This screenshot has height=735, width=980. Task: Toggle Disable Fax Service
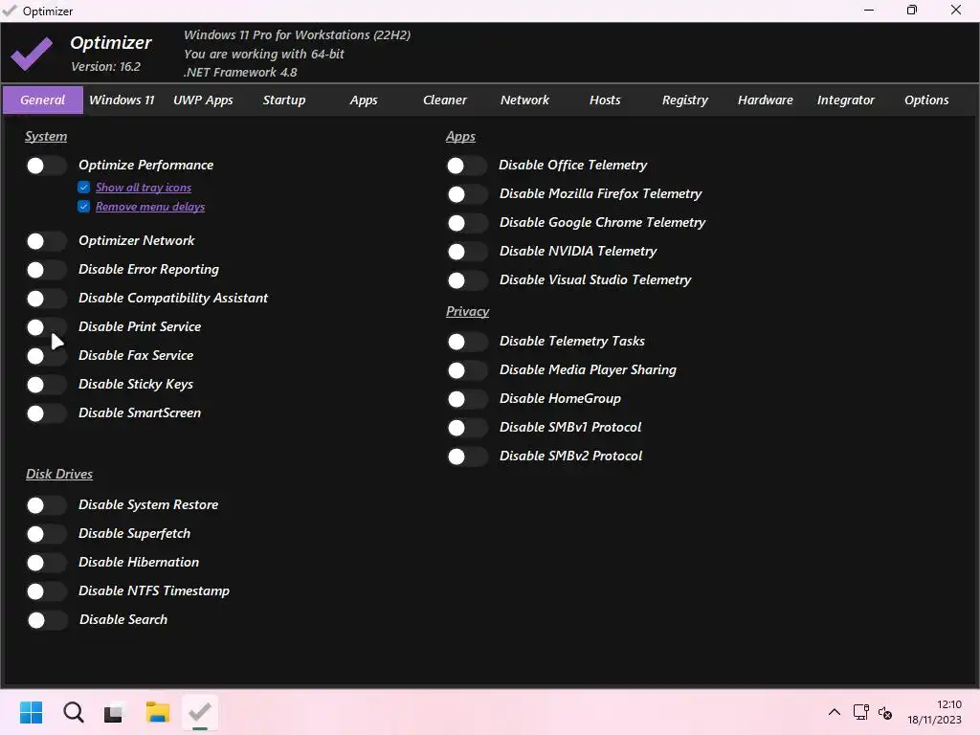click(46, 356)
